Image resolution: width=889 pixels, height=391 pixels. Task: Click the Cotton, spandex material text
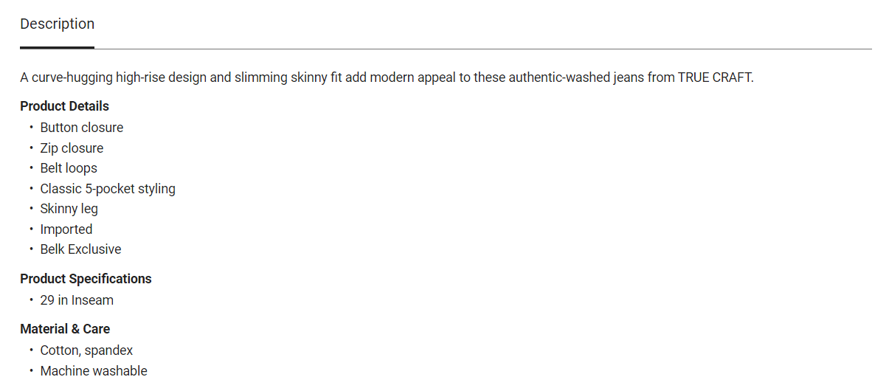(86, 350)
